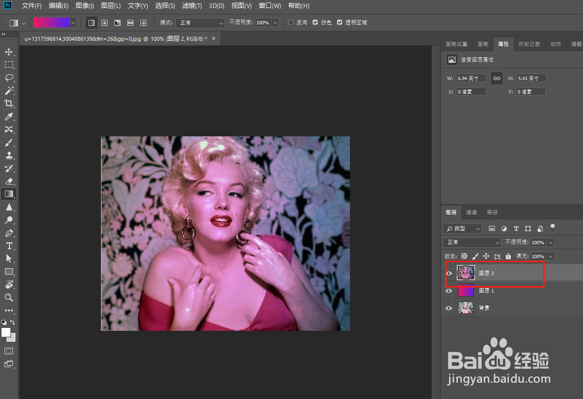Open the layer 不透明度 slider arrow
Viewport: 583px width, 399px height.
pyautogui.click(x=551, y=242)
